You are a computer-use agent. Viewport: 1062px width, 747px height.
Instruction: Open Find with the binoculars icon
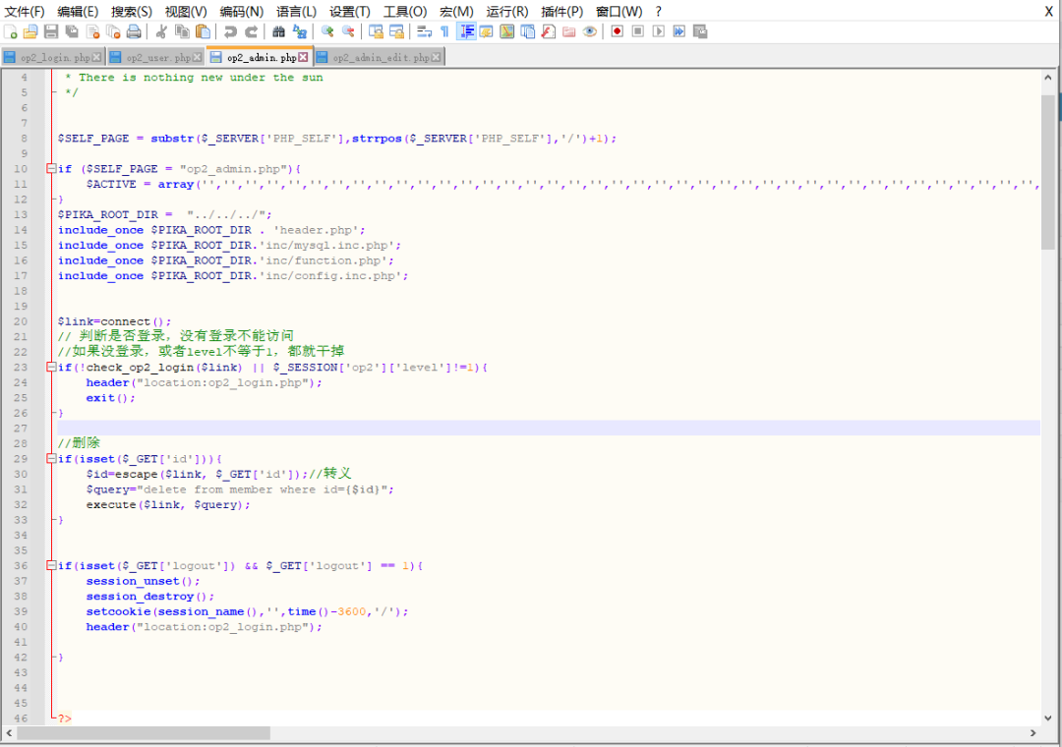click(x=278, y=31)
